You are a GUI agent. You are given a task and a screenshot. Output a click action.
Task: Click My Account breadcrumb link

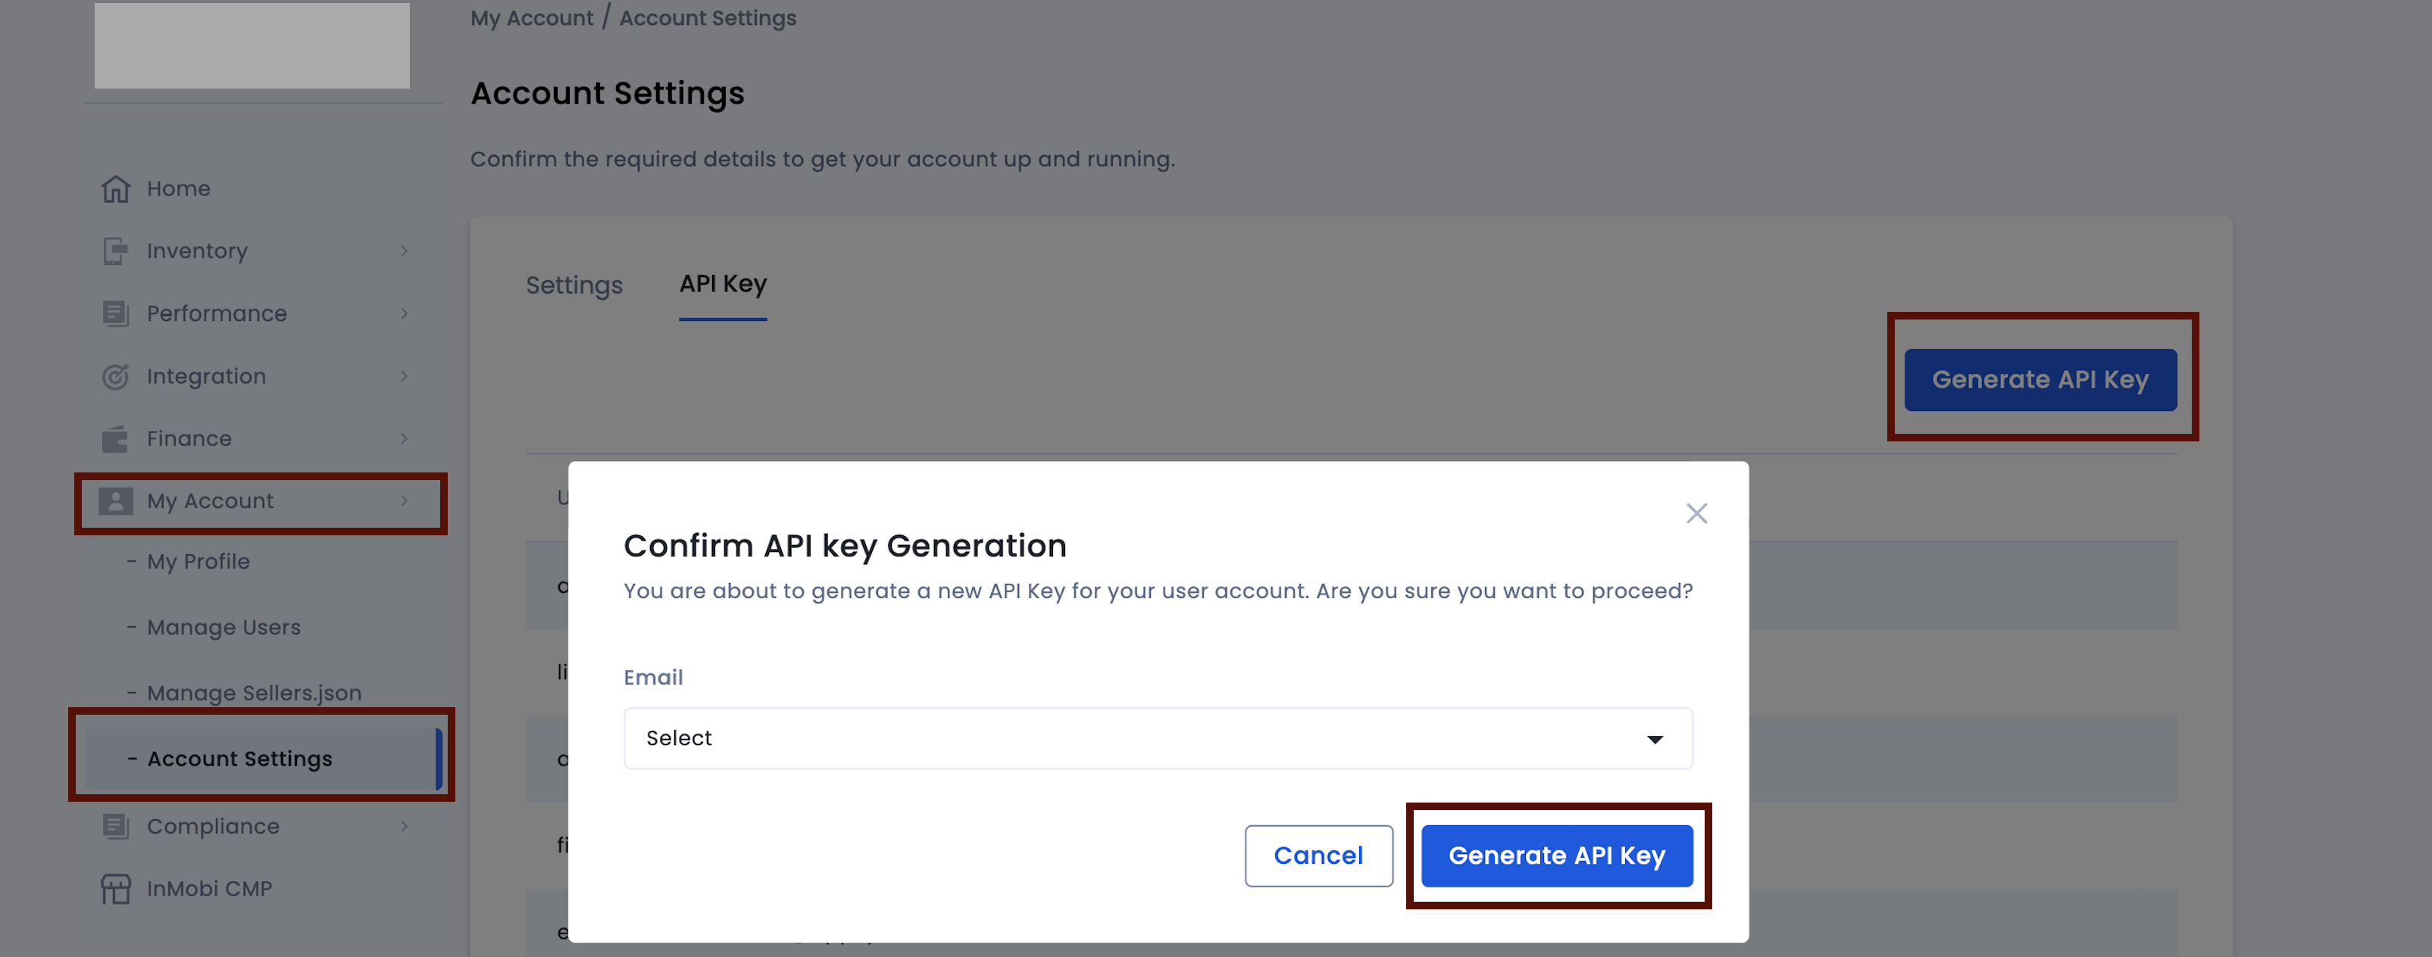coord(532,18)
